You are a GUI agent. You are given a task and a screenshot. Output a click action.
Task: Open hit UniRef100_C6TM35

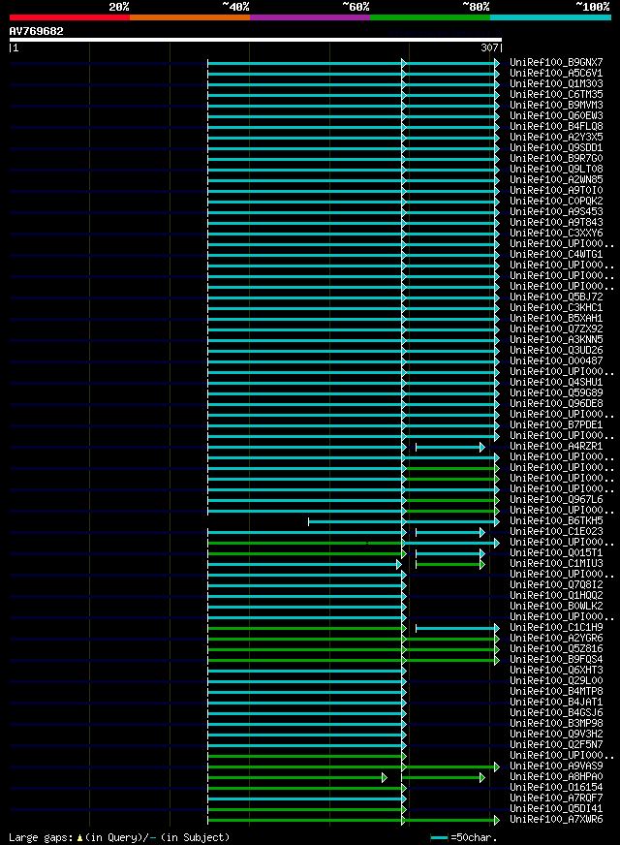556,94
